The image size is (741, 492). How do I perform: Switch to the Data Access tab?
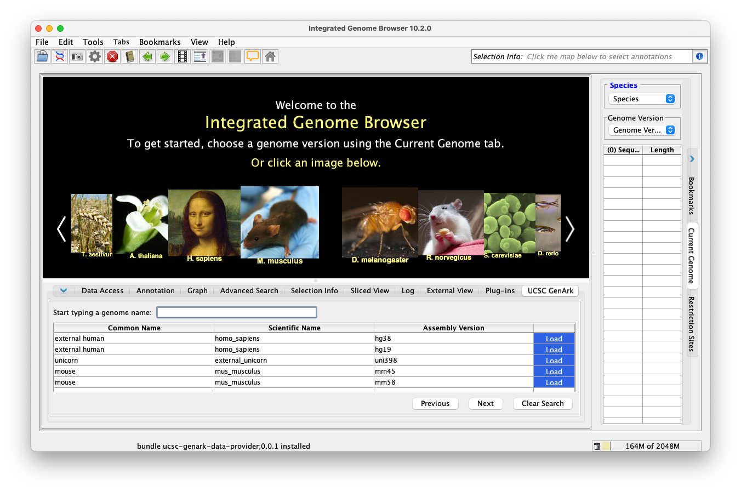tap(102, 291)
